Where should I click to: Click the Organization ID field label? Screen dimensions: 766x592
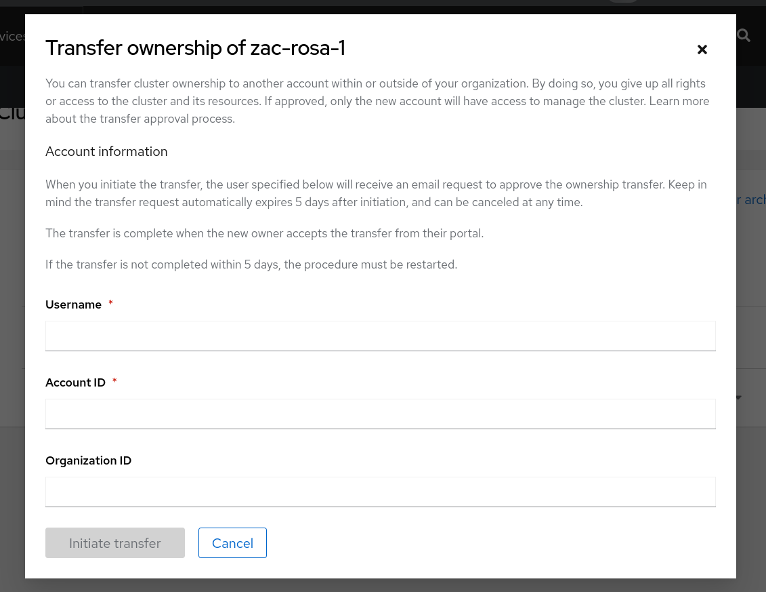pos(88,460)
